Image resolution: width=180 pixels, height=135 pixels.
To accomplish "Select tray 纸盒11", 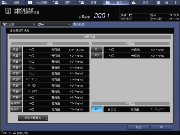I will coord(16,109).
